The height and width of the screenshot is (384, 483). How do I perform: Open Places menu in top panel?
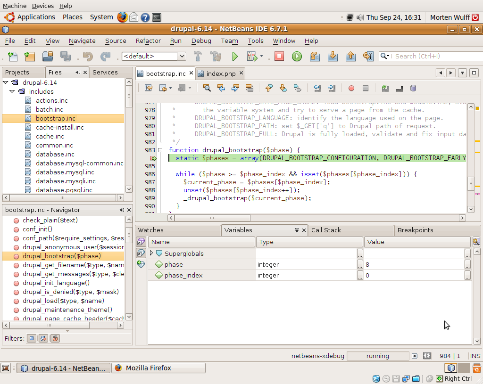coord(72,17)
